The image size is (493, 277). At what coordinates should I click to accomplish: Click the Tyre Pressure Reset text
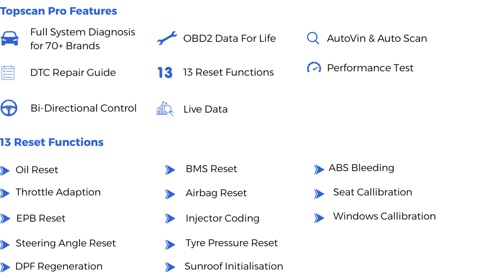(231, 243)
